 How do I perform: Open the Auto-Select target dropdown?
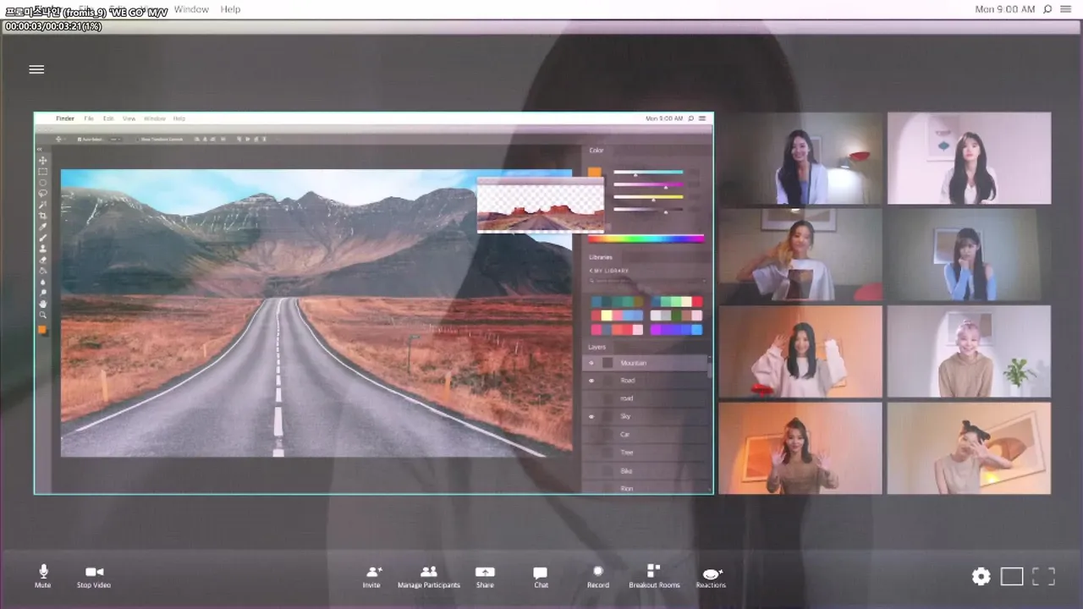tap(116, 139)
